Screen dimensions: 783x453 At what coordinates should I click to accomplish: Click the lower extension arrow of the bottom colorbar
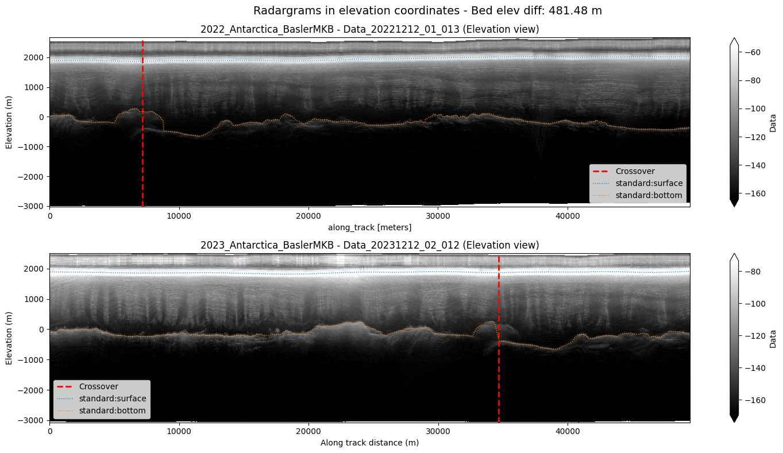coord(734,419)
